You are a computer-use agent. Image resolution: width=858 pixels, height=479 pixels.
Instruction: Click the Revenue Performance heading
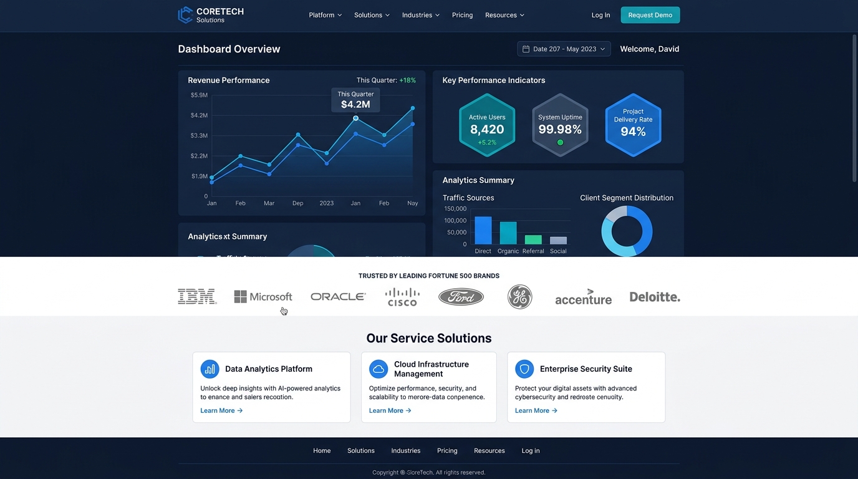pos(229,80)
